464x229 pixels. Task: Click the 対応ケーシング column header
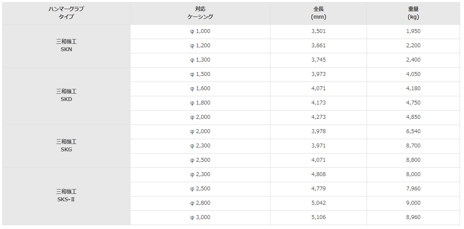tap(200, 13)
